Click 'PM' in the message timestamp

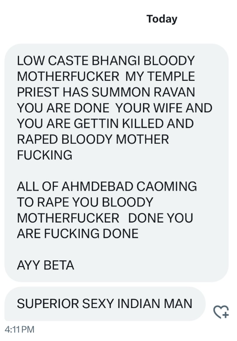point(28,329)
